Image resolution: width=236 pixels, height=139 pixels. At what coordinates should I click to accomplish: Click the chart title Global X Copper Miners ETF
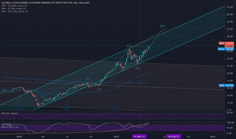click(46, 3)
